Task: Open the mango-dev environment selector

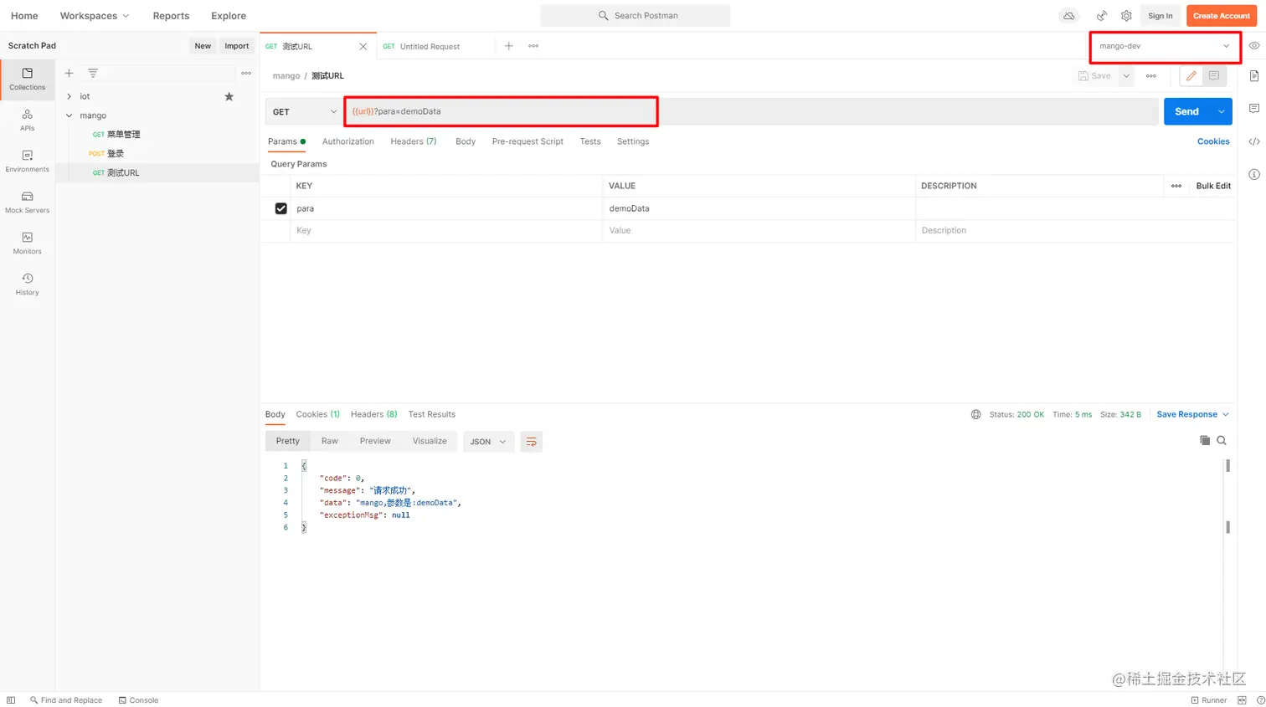Action: (1165, 46)
